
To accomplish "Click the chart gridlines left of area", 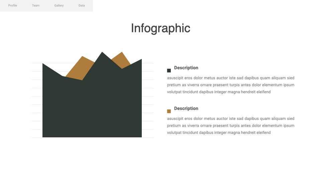I will (37, 100).
